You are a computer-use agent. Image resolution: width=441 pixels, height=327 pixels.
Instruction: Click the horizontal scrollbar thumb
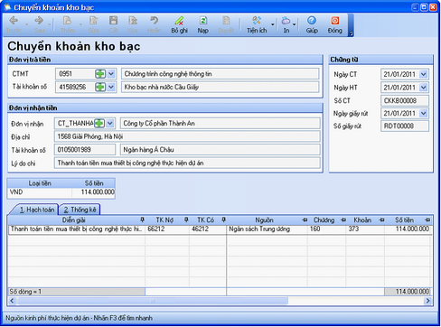click(153, 301)
